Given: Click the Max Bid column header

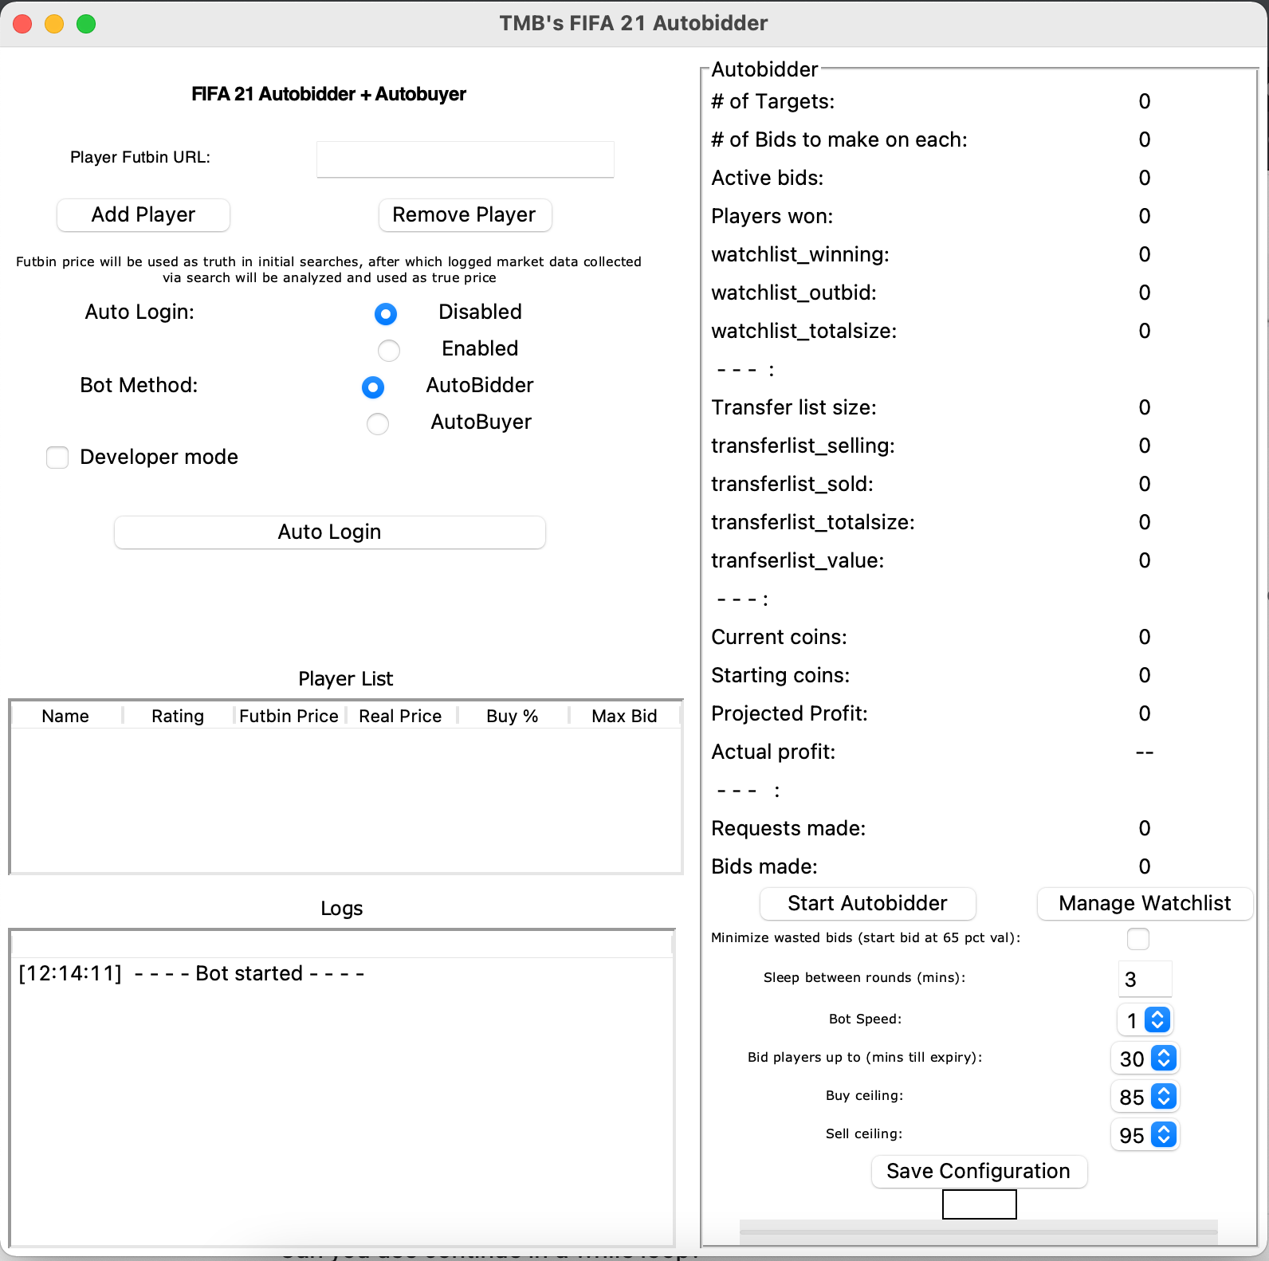Looking at the screenshot, I should coord(624,716).
